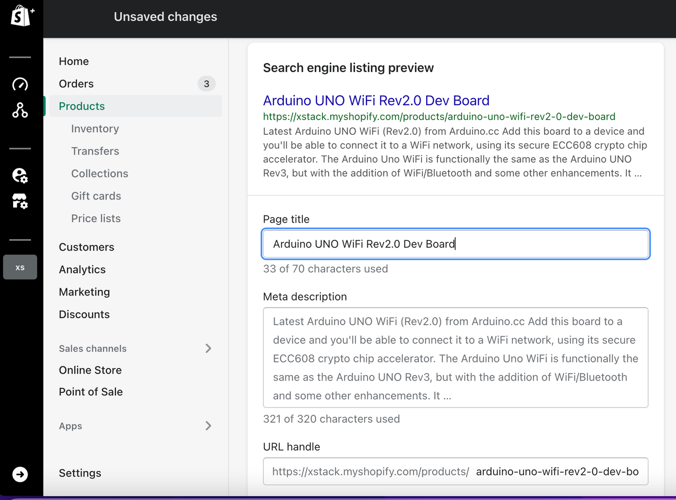Screen dimensions: 676x500
Task: Click the arrow circle icon at bottom left
Action: click(x=20, y=474)
